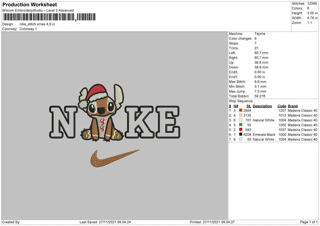This screenshot has height=226, width=320.
Task: Click the Up value 38.8 mm
Action: [261, 62]
